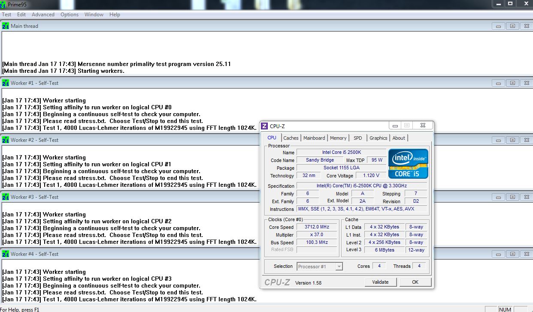The width and height of the screenshot is (533, 312).
Task: Click the Socket 1155 LGA package field
Action: pyautogui.click(x=342, y=168)
